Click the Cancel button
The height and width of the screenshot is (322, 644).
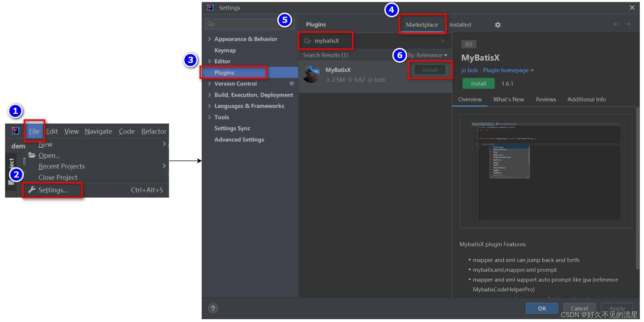pyautogui.click(x=579, y=308)
